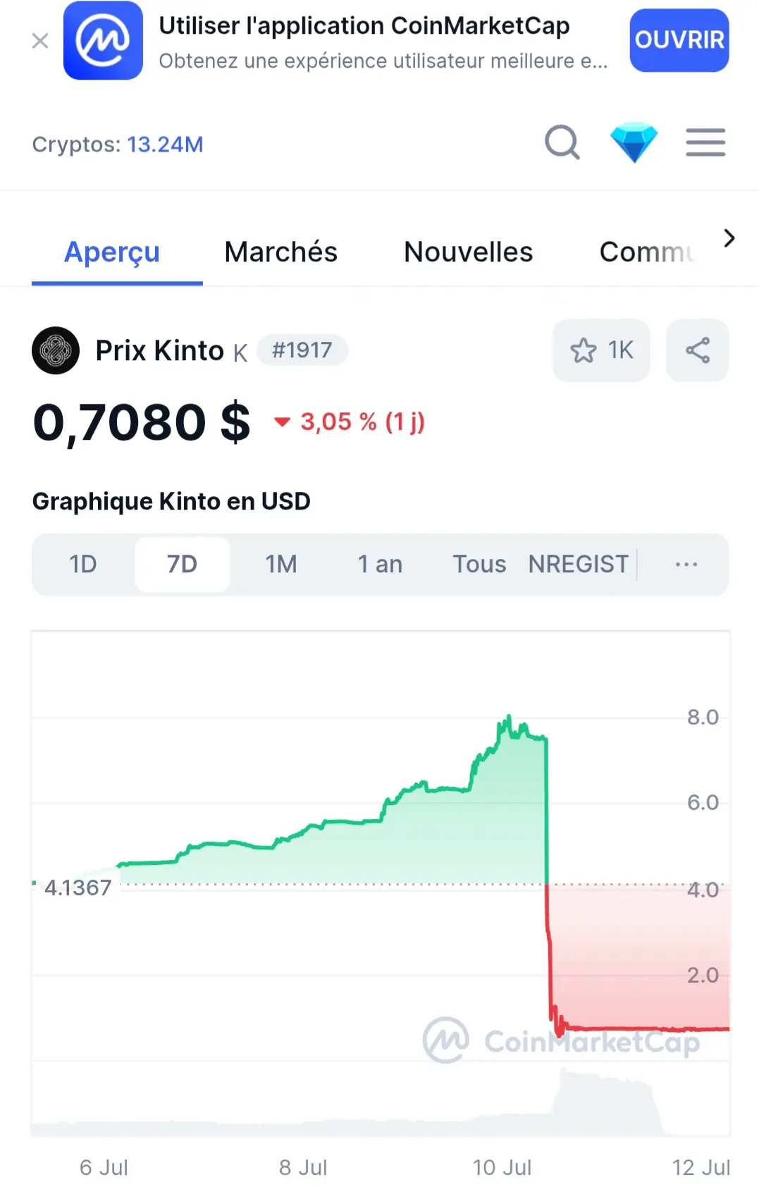The width and height of the screenshot is (759, 1187).
Task: Add Kinto to watchlist with star
Action: [x=601, y=350]
